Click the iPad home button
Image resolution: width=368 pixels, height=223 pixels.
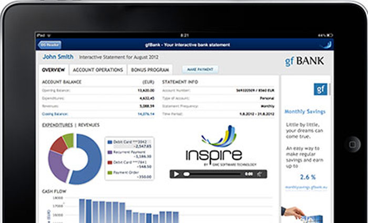(353, 145)
